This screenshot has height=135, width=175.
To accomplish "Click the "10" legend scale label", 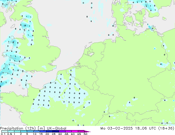I will [35, 134].
